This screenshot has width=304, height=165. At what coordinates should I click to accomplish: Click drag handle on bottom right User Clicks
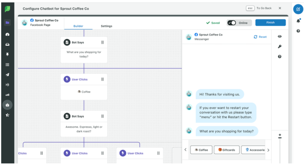click(x=158, y=153)
